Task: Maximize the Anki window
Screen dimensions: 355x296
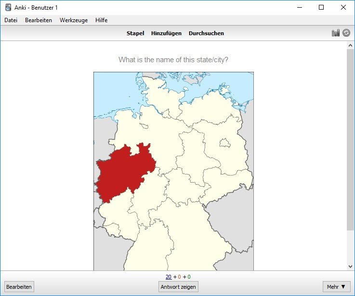Action: pos(321,8)
